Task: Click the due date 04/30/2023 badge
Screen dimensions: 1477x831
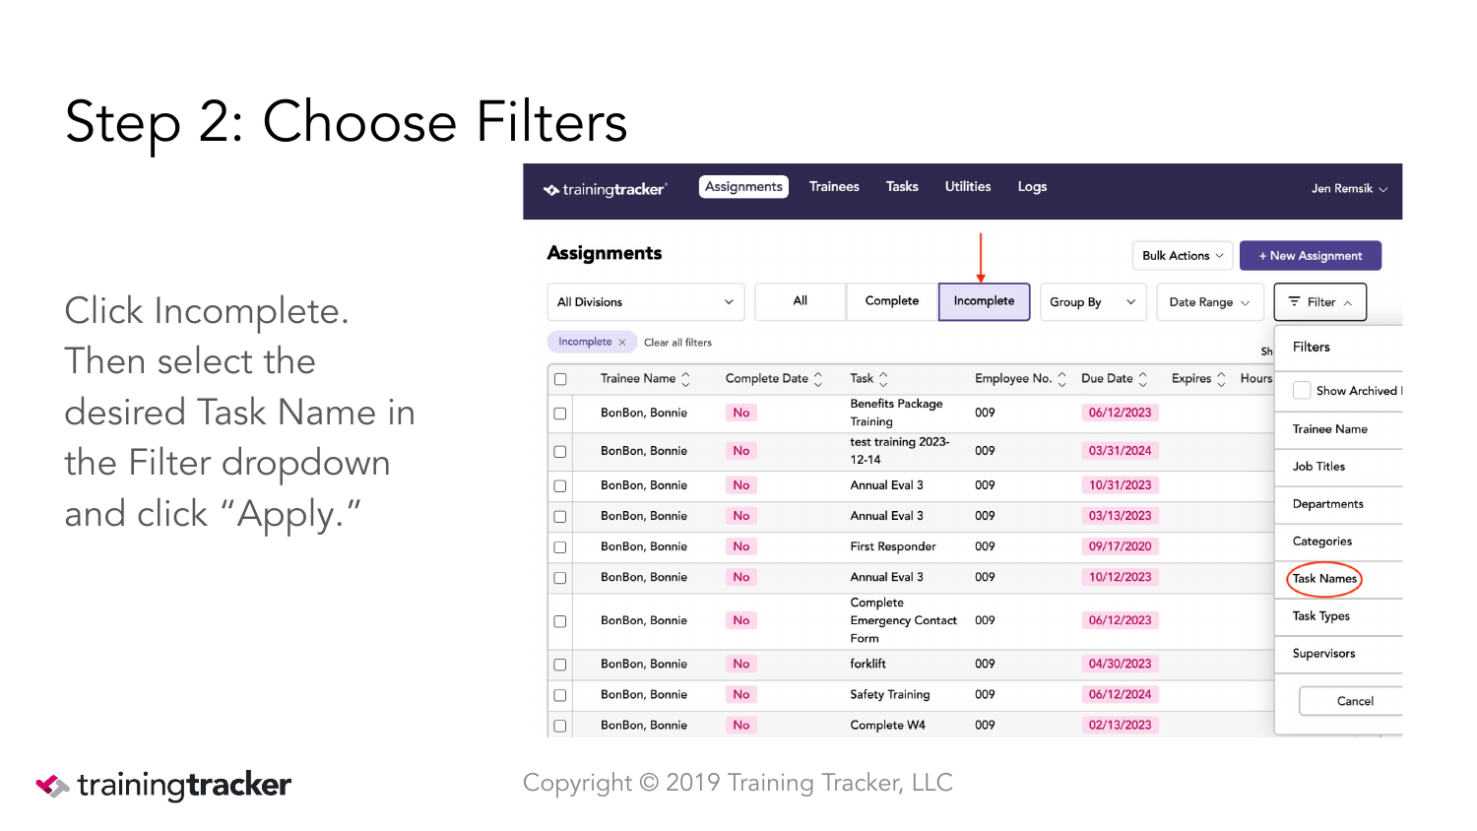Action: click(x=1120, y=665)
